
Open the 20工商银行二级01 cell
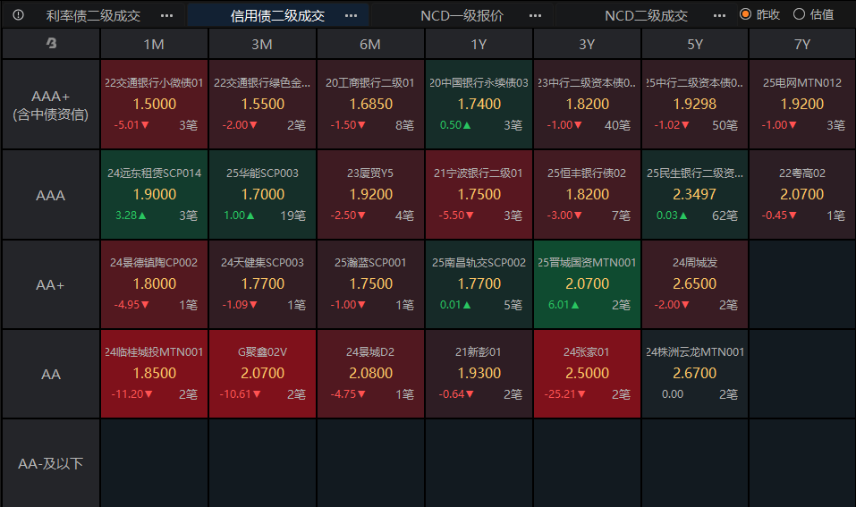[x=370, y=105]
